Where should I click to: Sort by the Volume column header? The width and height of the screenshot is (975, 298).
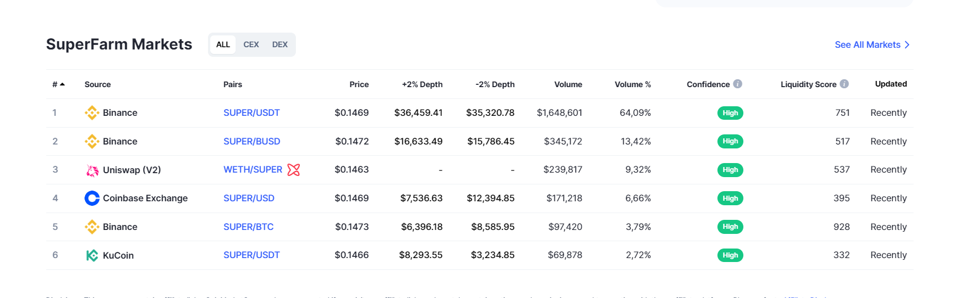568,84
